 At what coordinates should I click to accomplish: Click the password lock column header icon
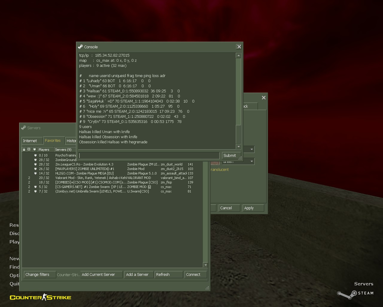(x=24, y=149)
